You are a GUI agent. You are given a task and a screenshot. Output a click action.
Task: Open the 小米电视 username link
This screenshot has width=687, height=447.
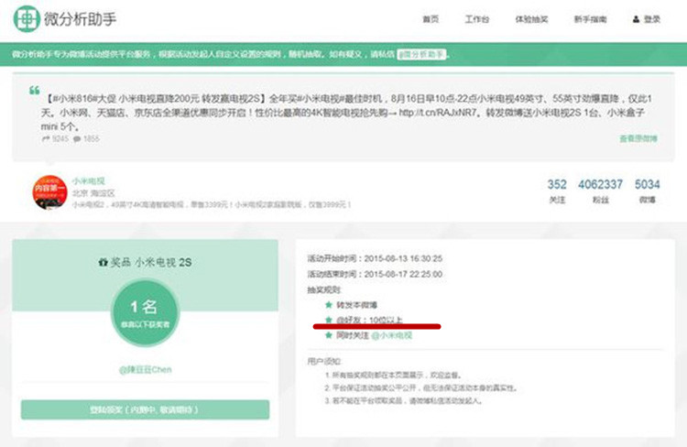click(89, 181)
